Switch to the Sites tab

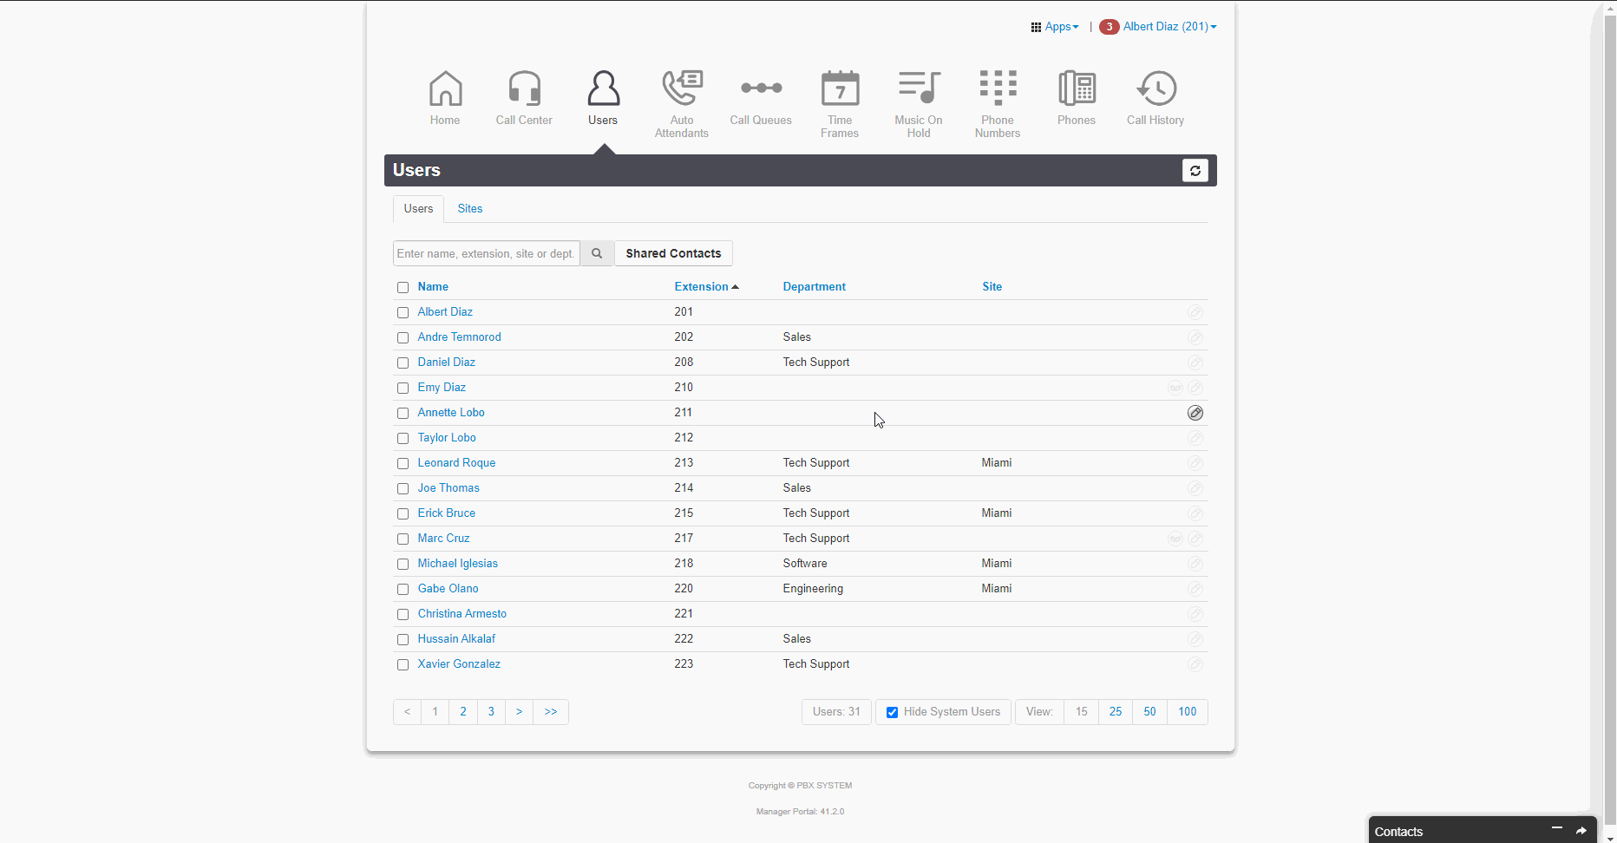(x=470, y=208)
